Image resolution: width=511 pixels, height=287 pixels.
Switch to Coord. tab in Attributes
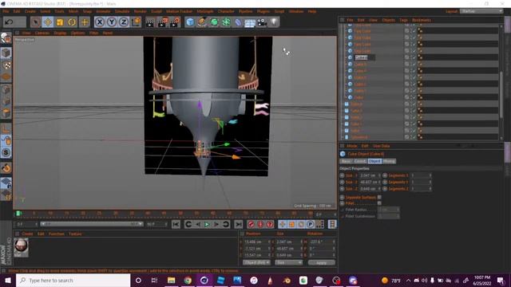click(x=360, y=161)
